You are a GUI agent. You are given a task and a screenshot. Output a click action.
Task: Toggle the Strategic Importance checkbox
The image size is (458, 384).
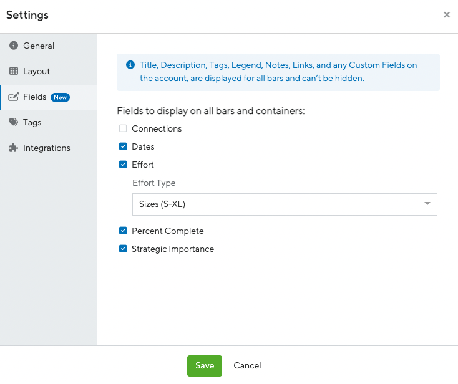pos(123,249)
